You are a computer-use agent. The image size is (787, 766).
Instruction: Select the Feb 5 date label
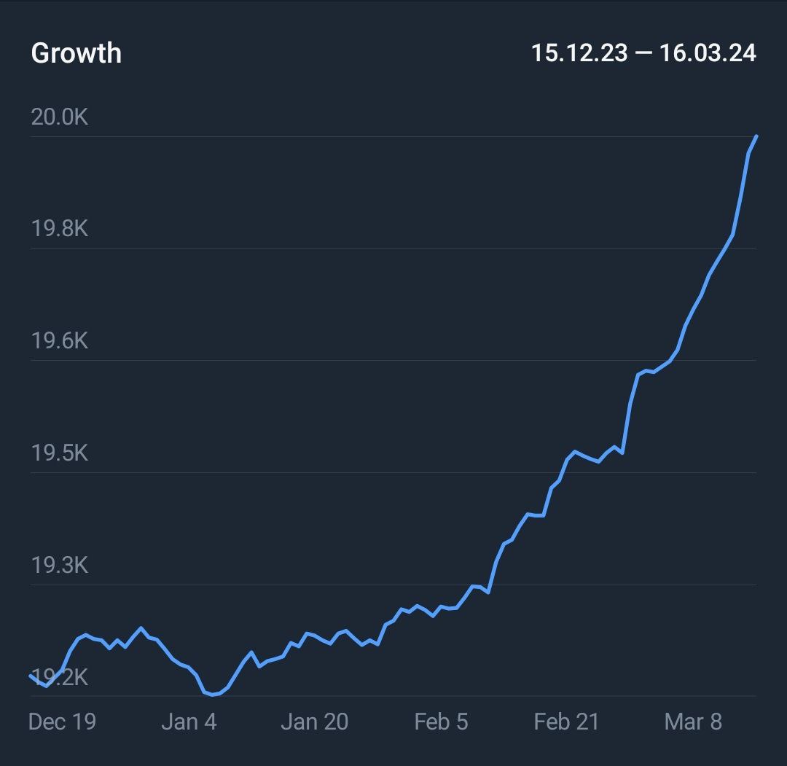click(441, 722)
